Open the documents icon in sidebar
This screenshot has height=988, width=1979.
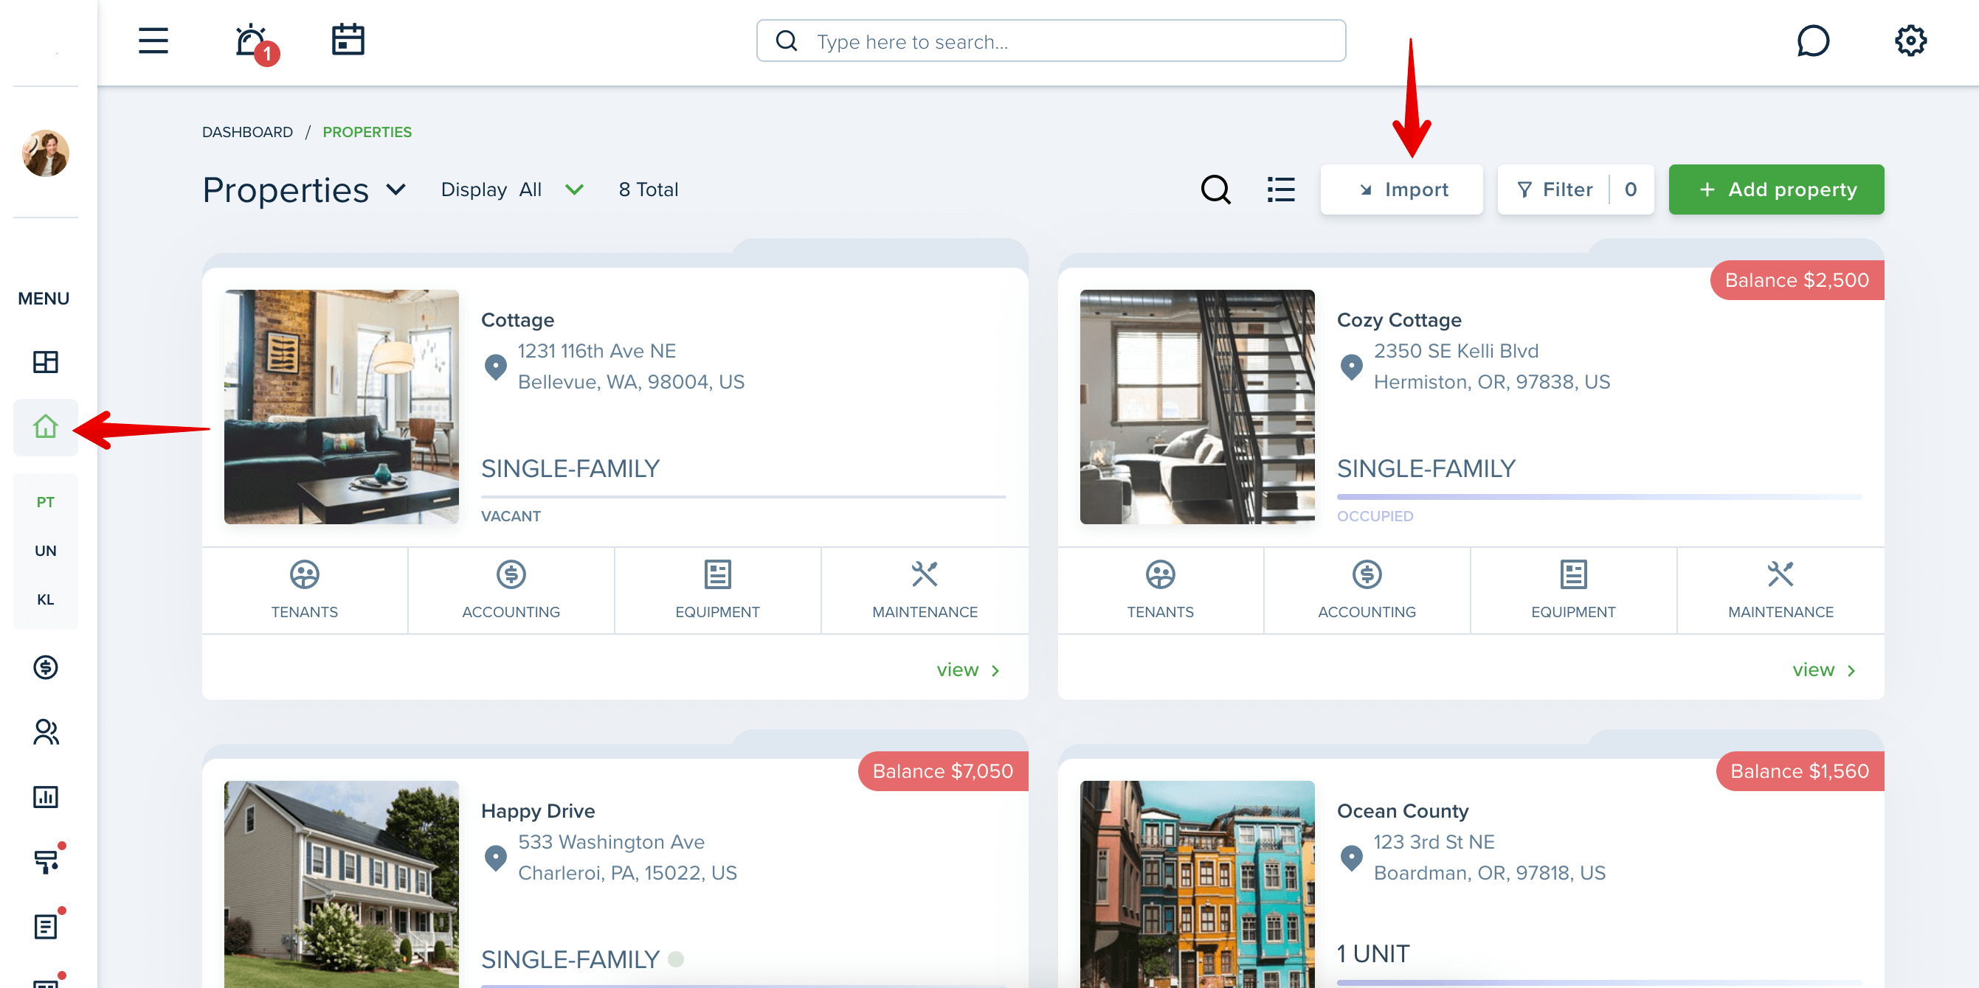[x=45, y=926]
